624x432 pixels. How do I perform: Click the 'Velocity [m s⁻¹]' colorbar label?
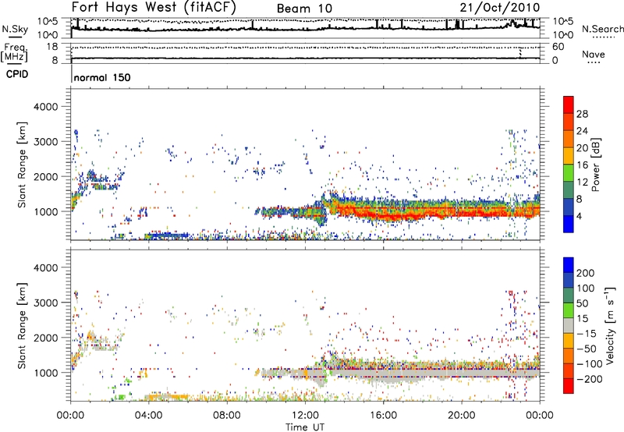pyautogui.click(x=609, y=325)
